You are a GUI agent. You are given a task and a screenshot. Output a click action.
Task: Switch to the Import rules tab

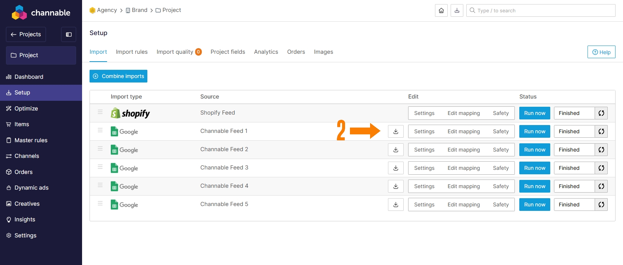pos(132,52)
